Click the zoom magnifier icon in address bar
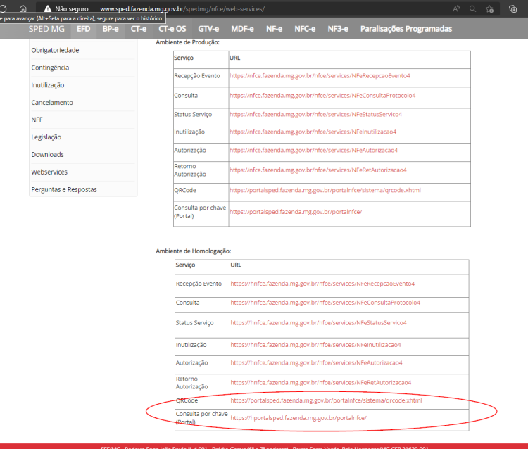Image resolution: width=528 pixels, height=449 pixels. (x=473, y=8)
